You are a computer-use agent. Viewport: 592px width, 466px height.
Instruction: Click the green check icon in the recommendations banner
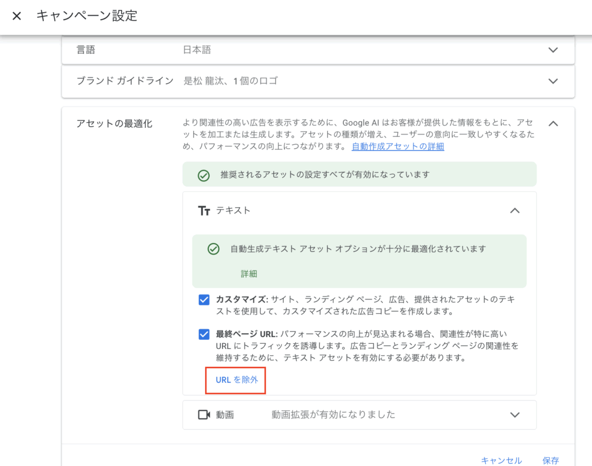(203, 174)
